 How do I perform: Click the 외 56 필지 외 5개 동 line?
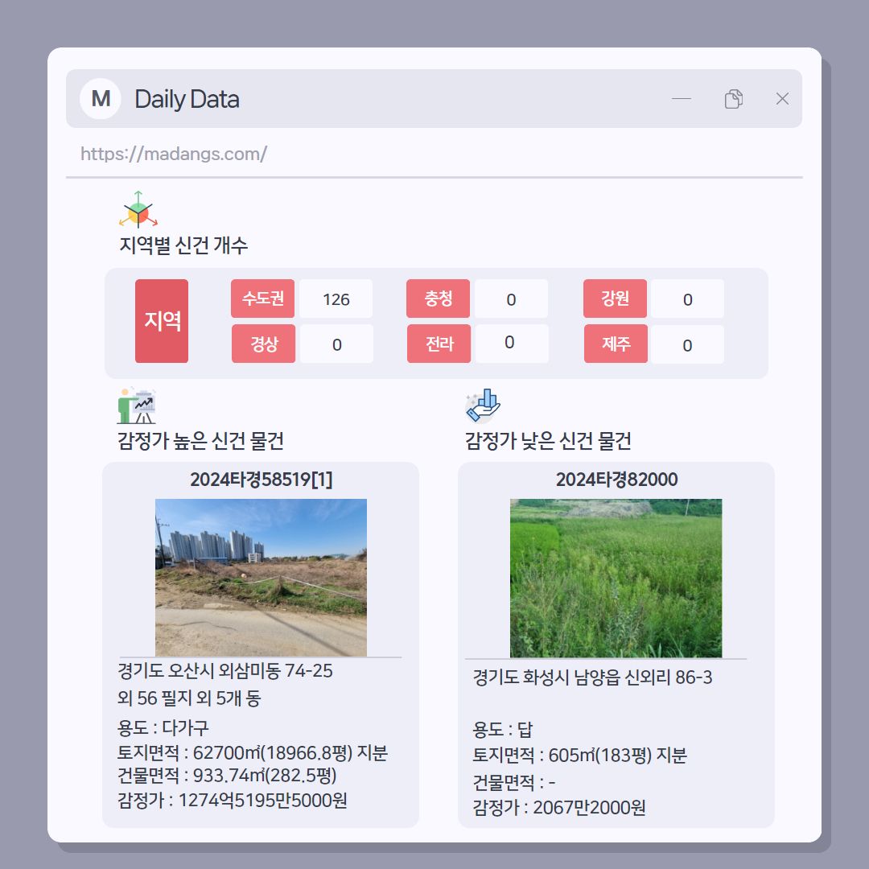189,698
